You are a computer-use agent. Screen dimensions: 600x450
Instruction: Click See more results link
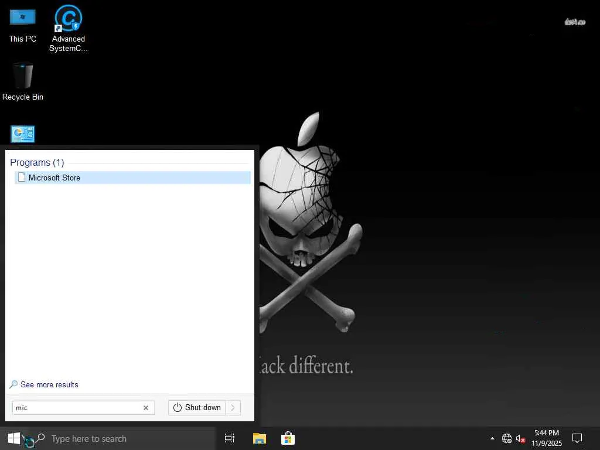click(49, 384)
